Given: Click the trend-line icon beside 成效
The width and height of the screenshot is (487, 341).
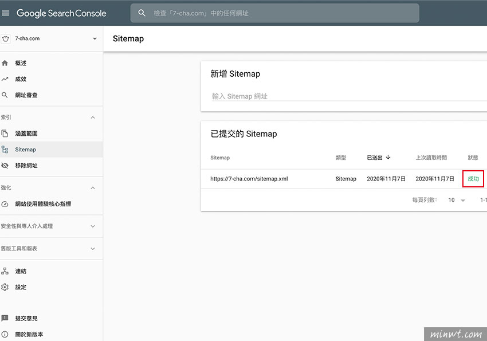Looking at the screenshot, I should [5, 79].
